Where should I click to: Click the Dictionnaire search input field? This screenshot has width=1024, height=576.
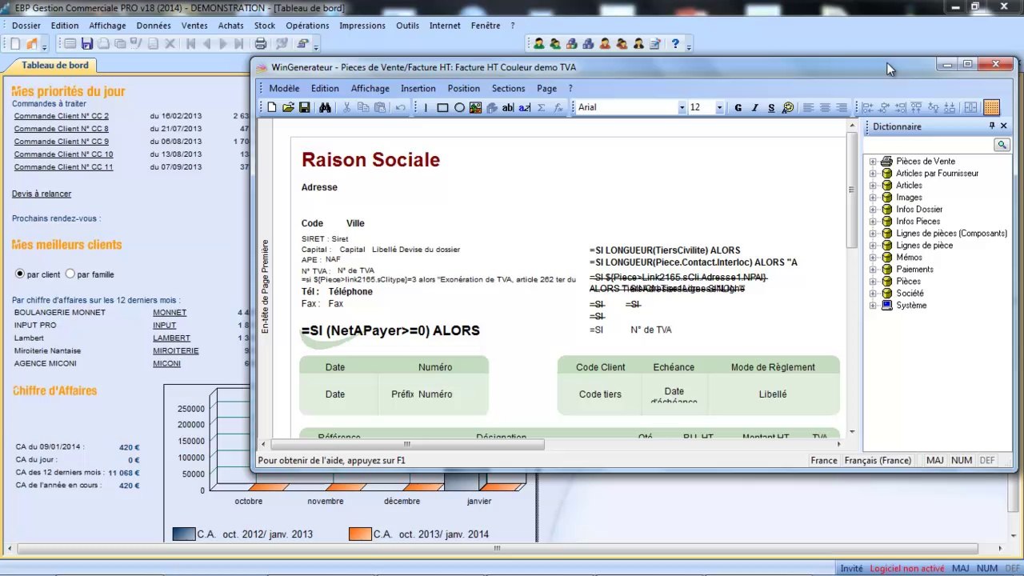[930, 145]
